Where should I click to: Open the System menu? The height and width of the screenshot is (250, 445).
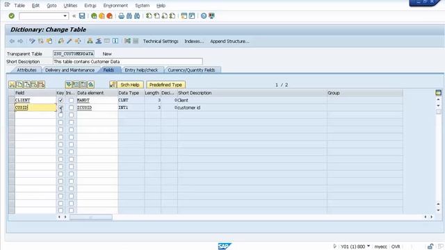click(x=142, y=6)
